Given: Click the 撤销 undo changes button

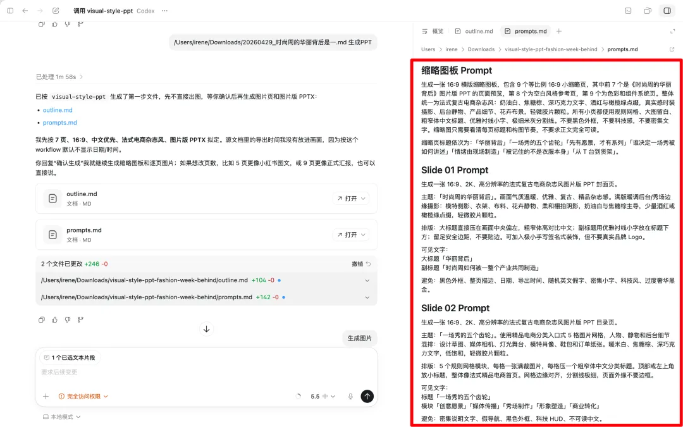Looking at the screenshot, I should click(361, 264).
